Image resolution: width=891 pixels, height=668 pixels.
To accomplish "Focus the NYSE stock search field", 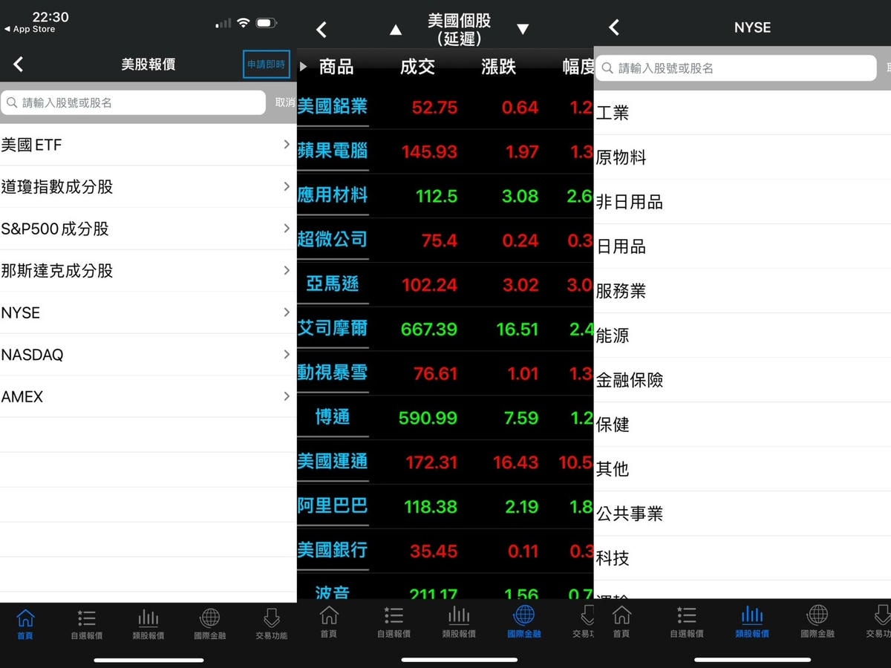I will pos(736,68).
